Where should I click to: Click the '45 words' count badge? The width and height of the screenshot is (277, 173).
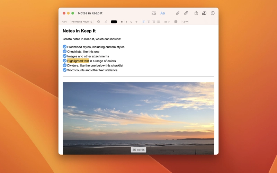[138, 150]
